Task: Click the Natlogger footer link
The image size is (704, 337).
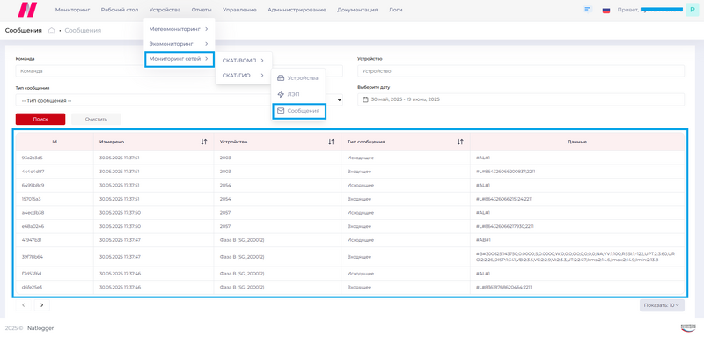Action: pyautogui.click(x=40, y=328)
